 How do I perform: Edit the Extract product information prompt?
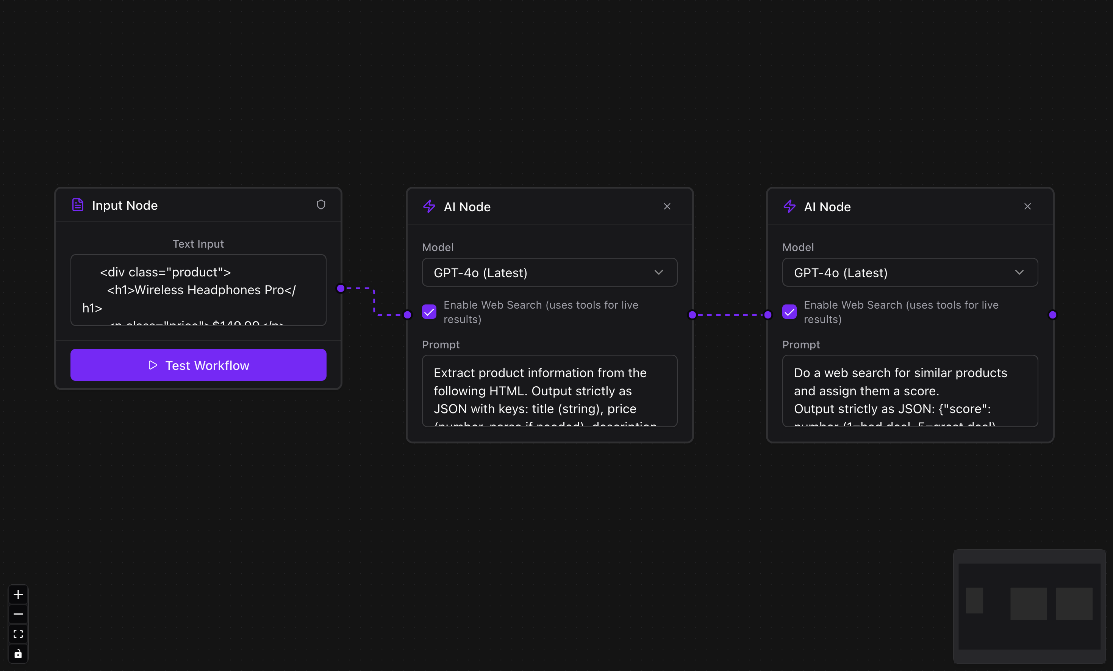549,391
